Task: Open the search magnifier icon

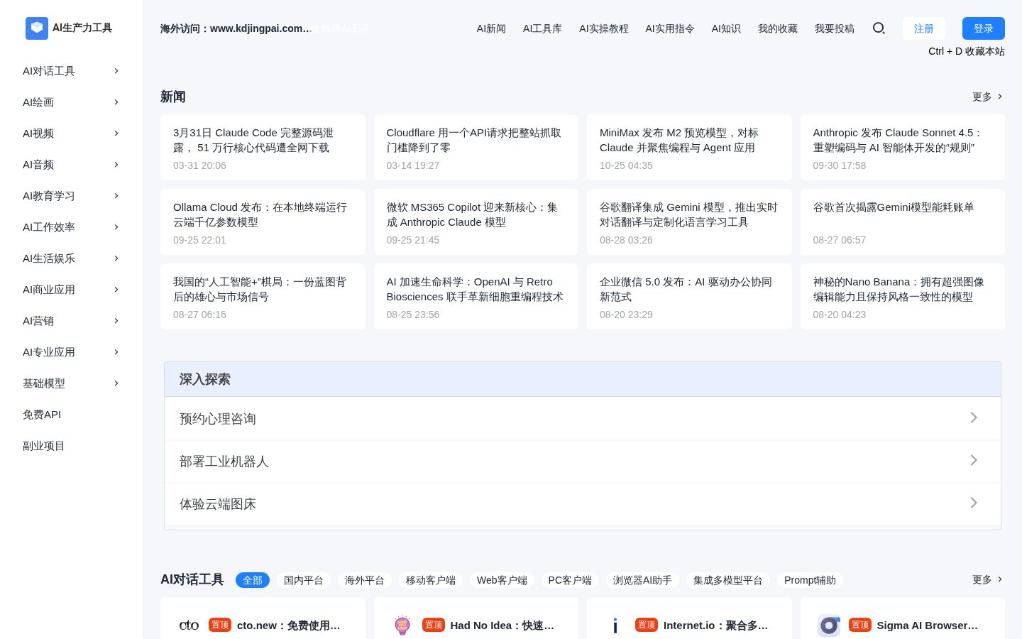Action: pyautogui.click(x=879, y=28)
